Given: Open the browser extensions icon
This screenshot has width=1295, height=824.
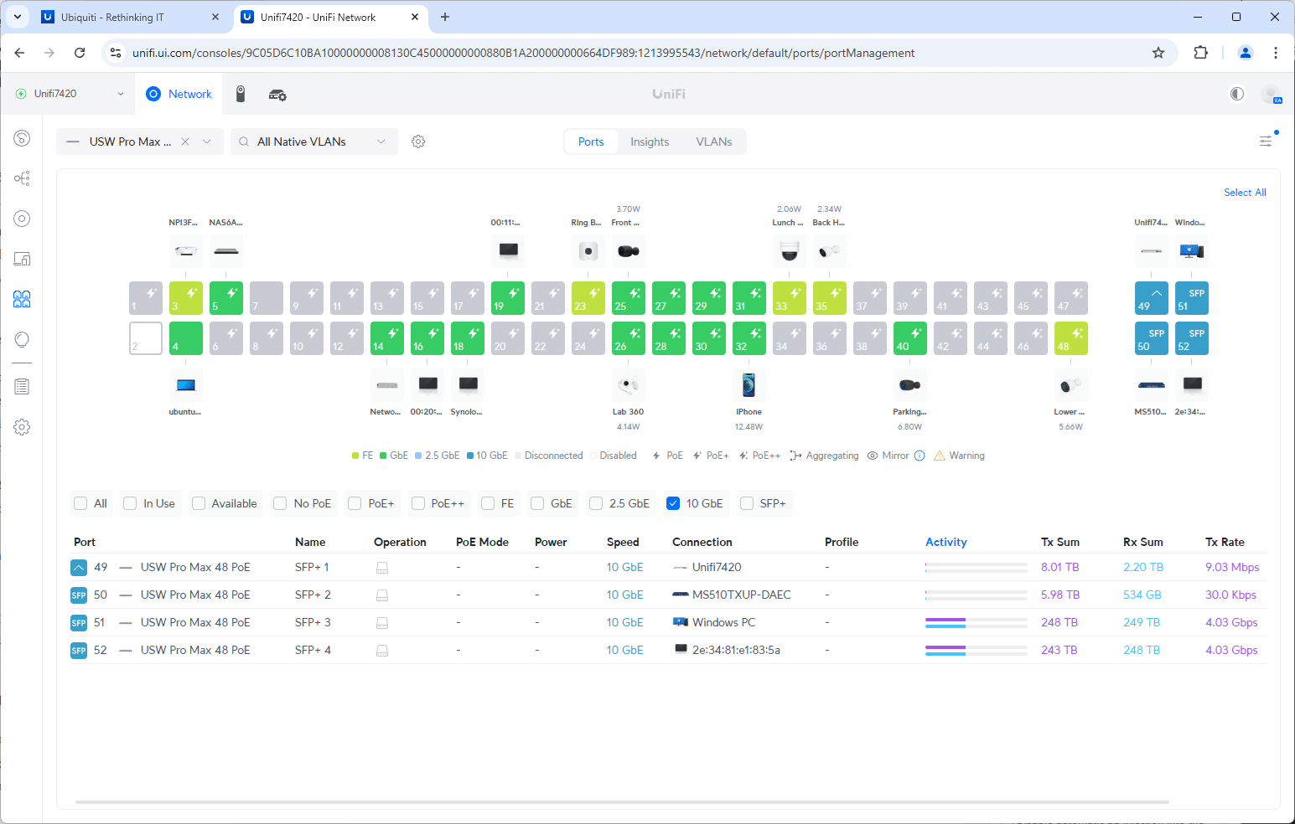Looking at the screenshot, I should [1200, 53].
